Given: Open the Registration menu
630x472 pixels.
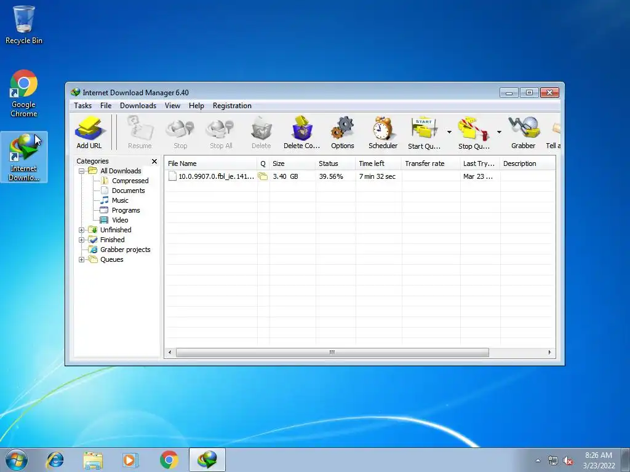Looking at the screenshot, I should 232,106.
